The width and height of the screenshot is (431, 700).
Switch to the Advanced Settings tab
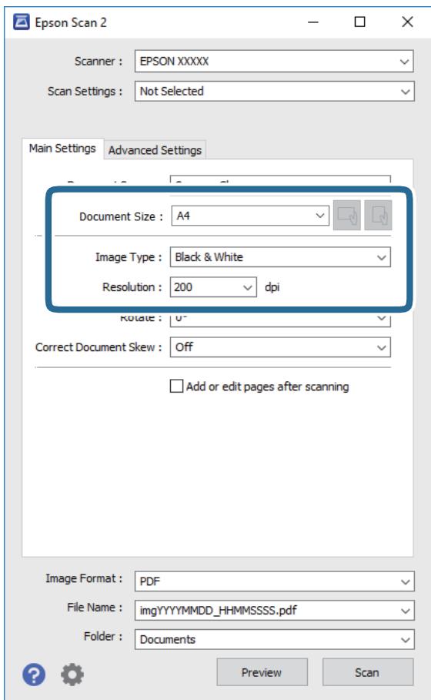(155, 150)
